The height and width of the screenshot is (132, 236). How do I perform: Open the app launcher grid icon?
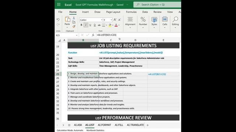point(59,4)
